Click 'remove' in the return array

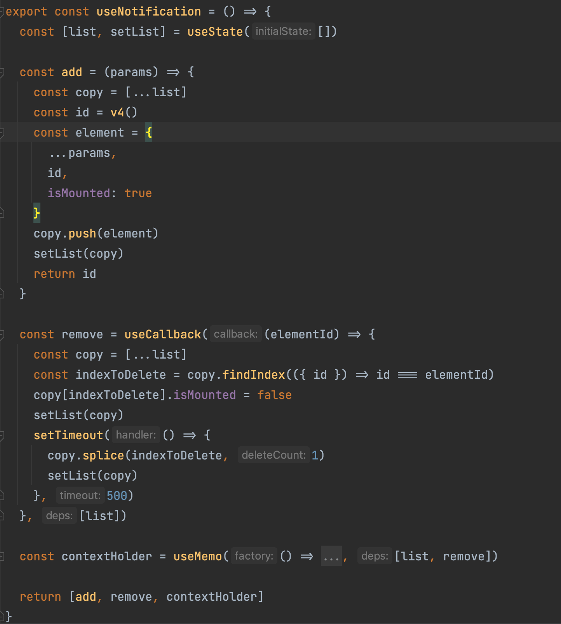131,597
